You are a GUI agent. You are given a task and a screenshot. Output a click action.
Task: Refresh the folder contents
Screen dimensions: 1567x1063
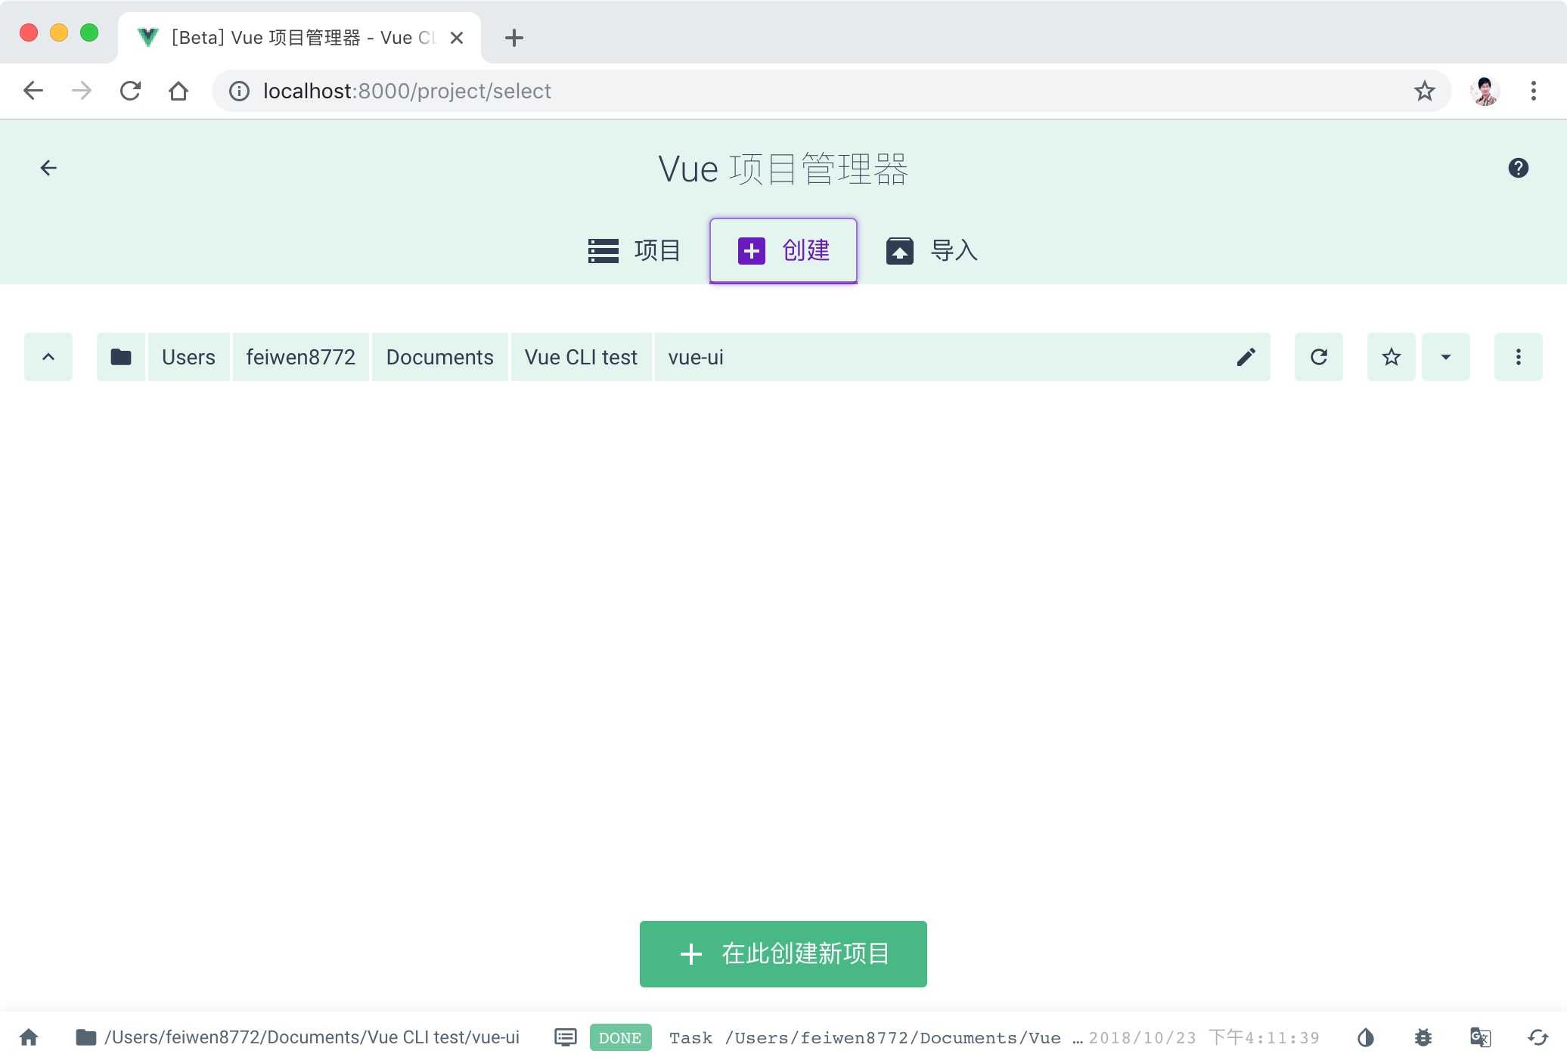pyautogui.click(x=1319, y=357)
